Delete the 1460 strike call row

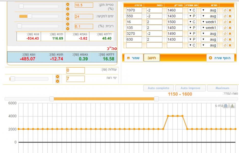[x=230, y=10]
